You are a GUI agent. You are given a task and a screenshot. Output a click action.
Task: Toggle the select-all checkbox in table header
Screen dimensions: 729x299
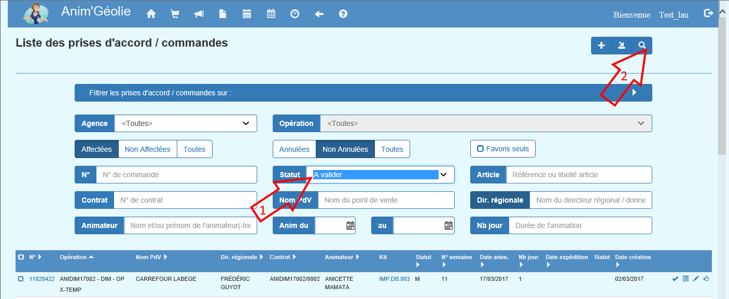click(x=21, y=257)
